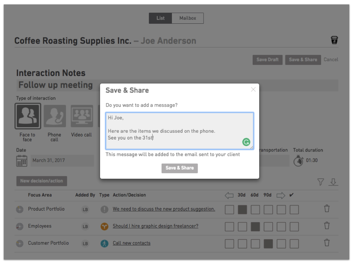Delete the Product Portfolio row
Image resolution: width=352 pixels, height=264 pixels.
coord(327,208)
